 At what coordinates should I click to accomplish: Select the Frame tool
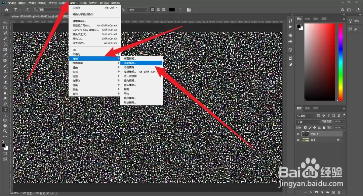(5, 49)
